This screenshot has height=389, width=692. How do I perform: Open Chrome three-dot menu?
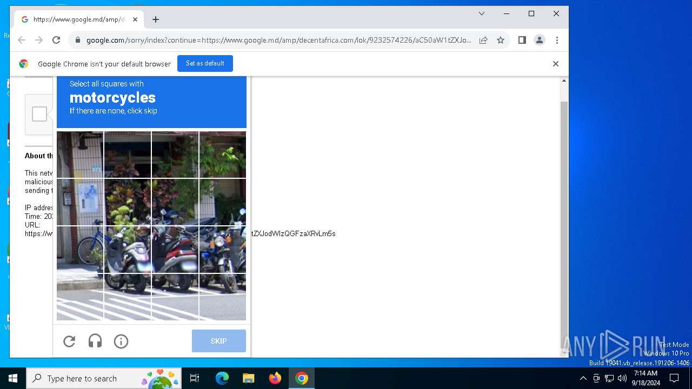557,40
